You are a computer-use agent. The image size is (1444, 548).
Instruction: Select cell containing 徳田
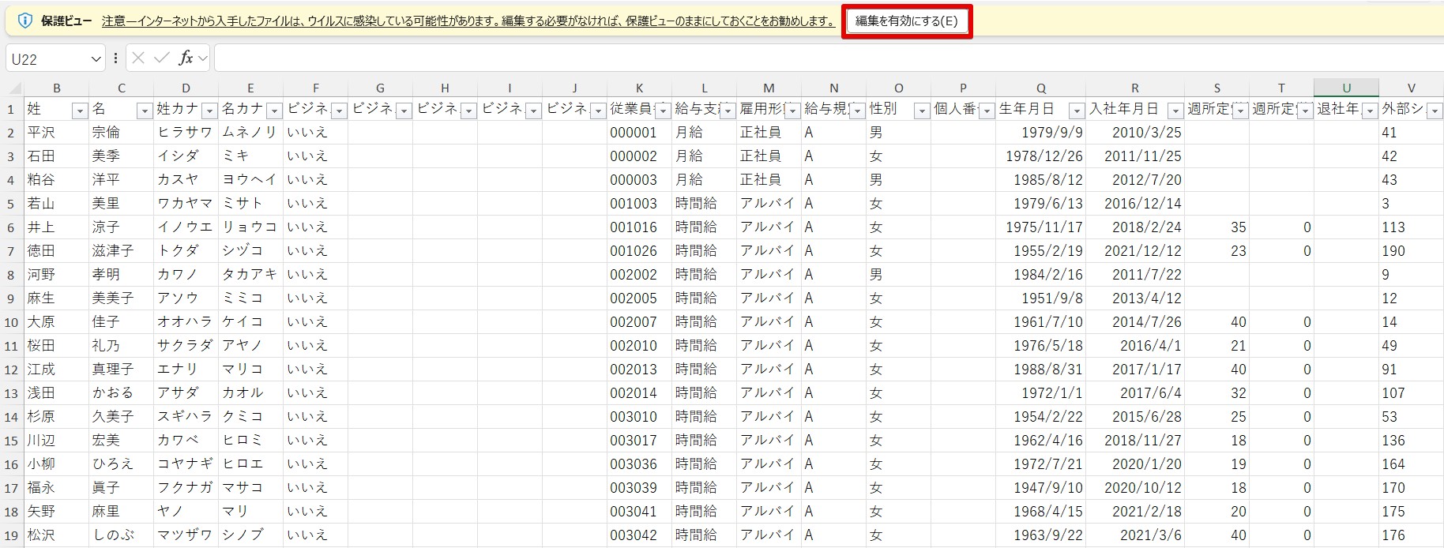pos(56,251)
